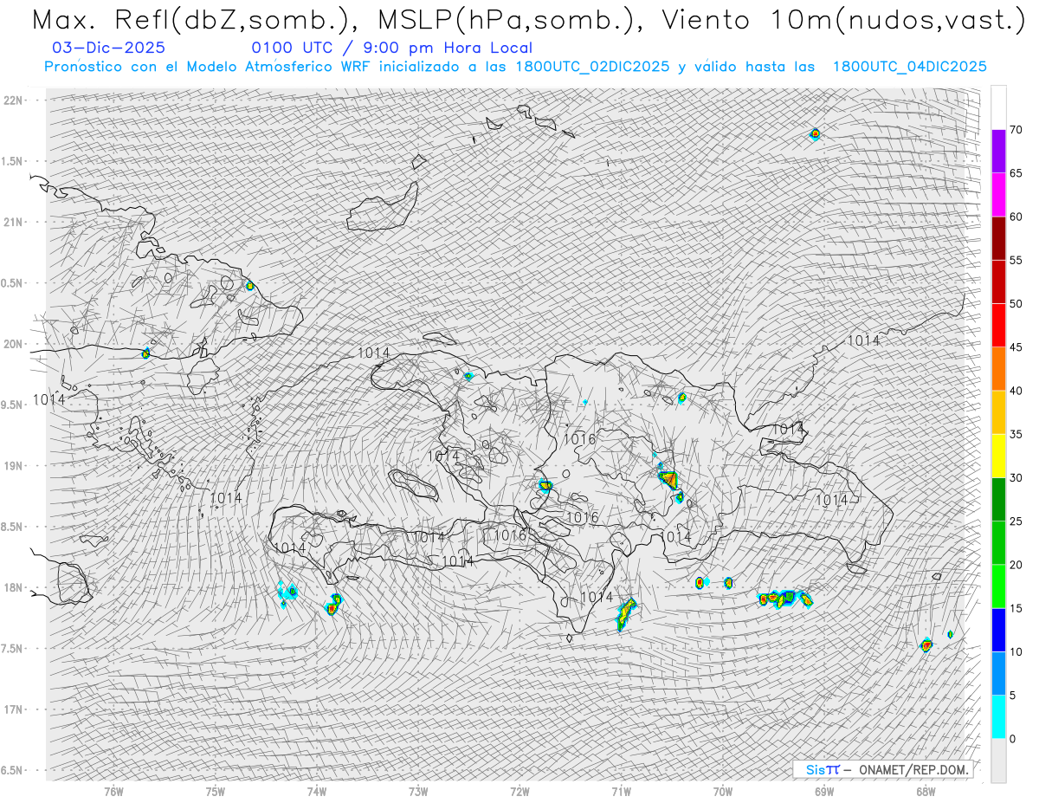This screenshot has width=1039, height=803.
Task: Click the '69W' longitude label
Action: tap(824, 791)
